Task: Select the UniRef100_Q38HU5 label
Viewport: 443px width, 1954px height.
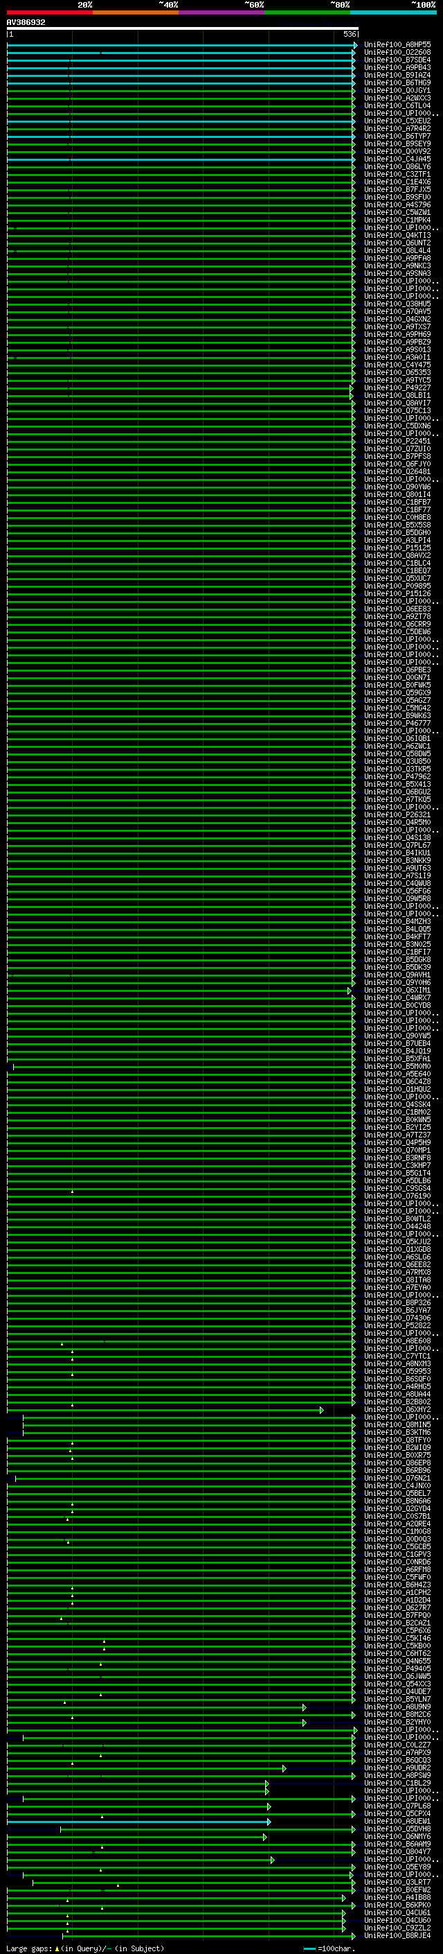Action: coord(397,304)
